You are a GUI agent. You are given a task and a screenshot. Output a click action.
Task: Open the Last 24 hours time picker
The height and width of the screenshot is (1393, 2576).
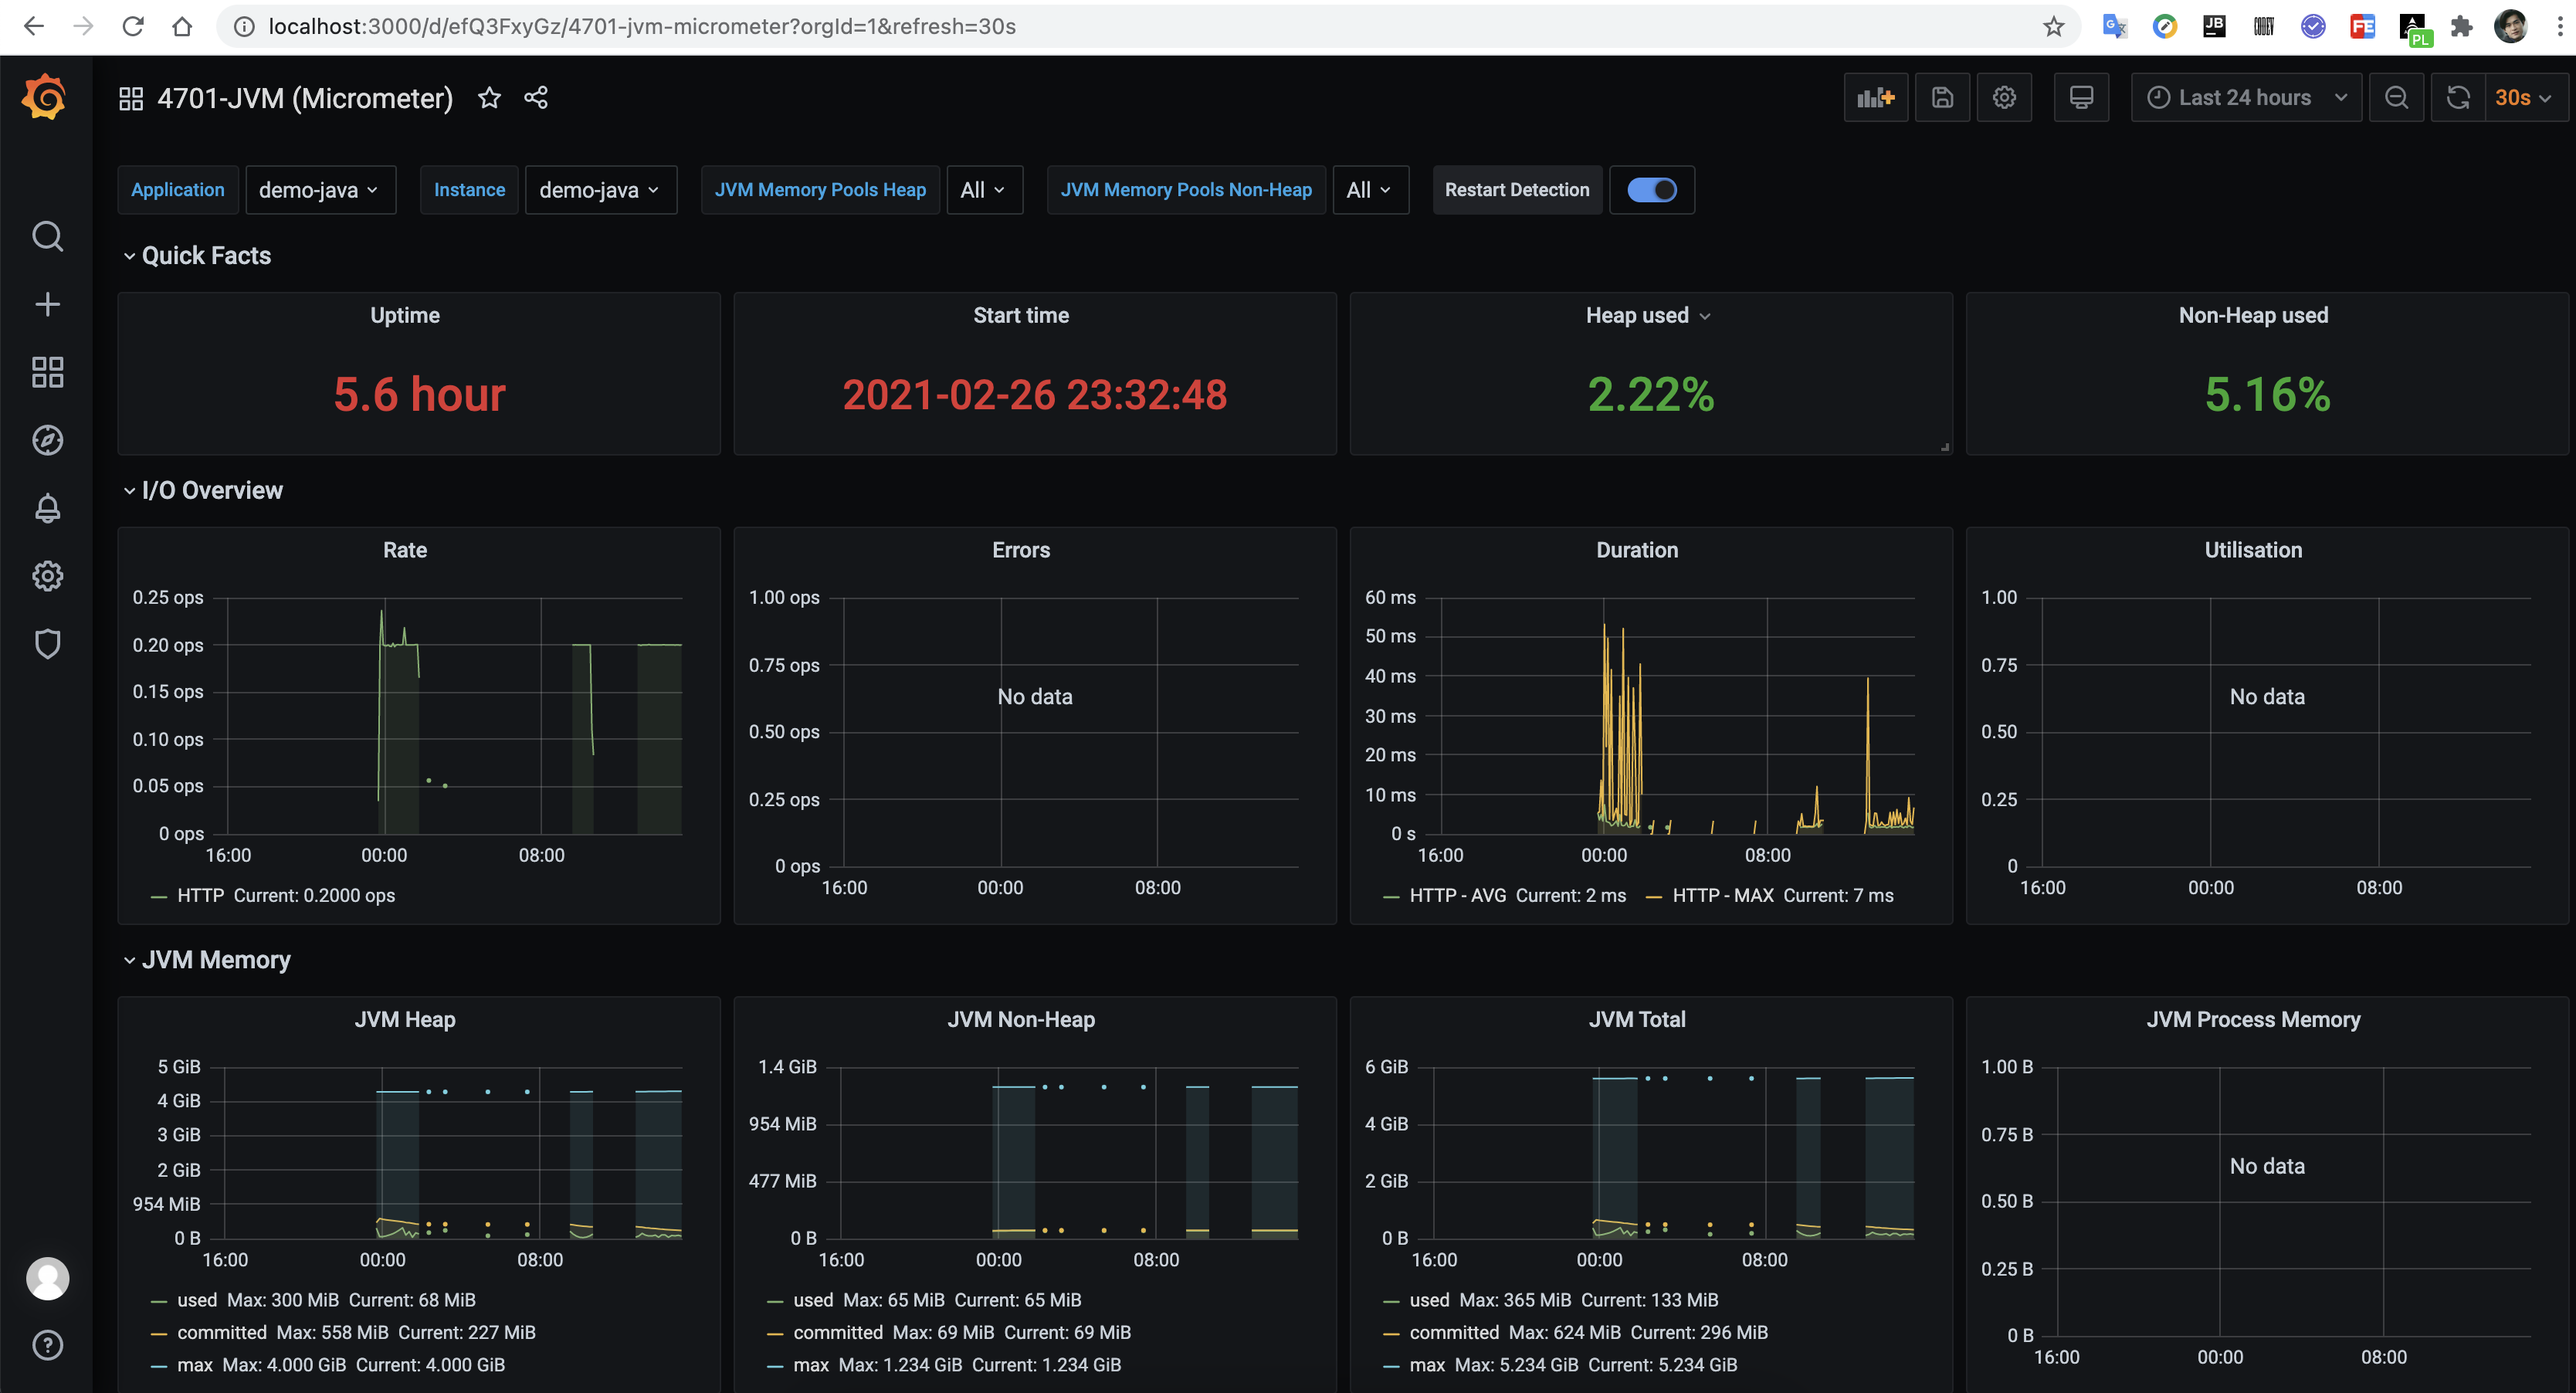(x=2245, y=97)
